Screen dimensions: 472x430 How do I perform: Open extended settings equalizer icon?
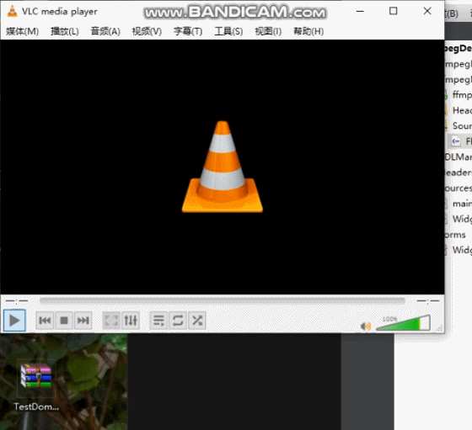(x=131, y=321)
